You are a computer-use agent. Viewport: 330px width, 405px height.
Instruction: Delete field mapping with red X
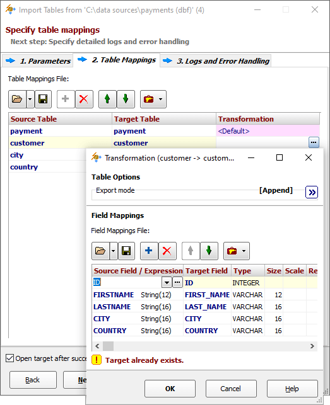pos(167,251)
